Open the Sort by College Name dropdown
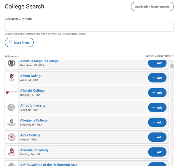 pyautogui.click(x=159, y=56)
